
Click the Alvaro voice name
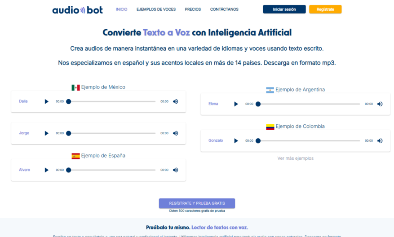[x=24, y=170]
